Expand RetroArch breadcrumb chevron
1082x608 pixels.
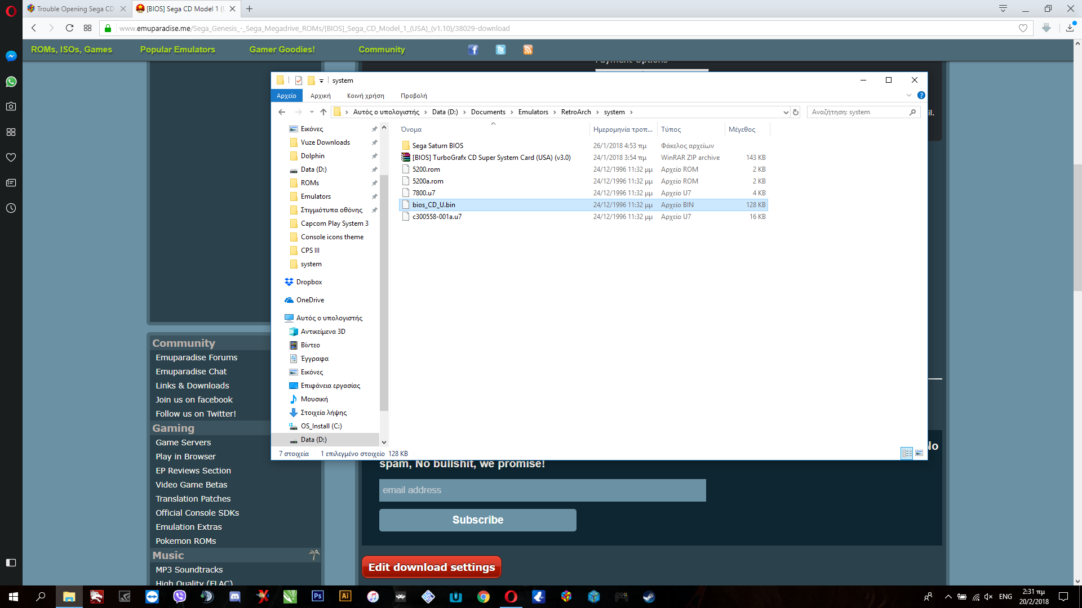click(597, 112)
